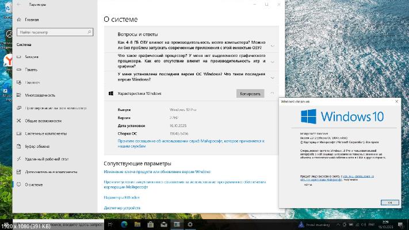Select О системе in the sidebar
This screenshot has width=409, height=230.
pyautogui.click(x=33, y=185)
